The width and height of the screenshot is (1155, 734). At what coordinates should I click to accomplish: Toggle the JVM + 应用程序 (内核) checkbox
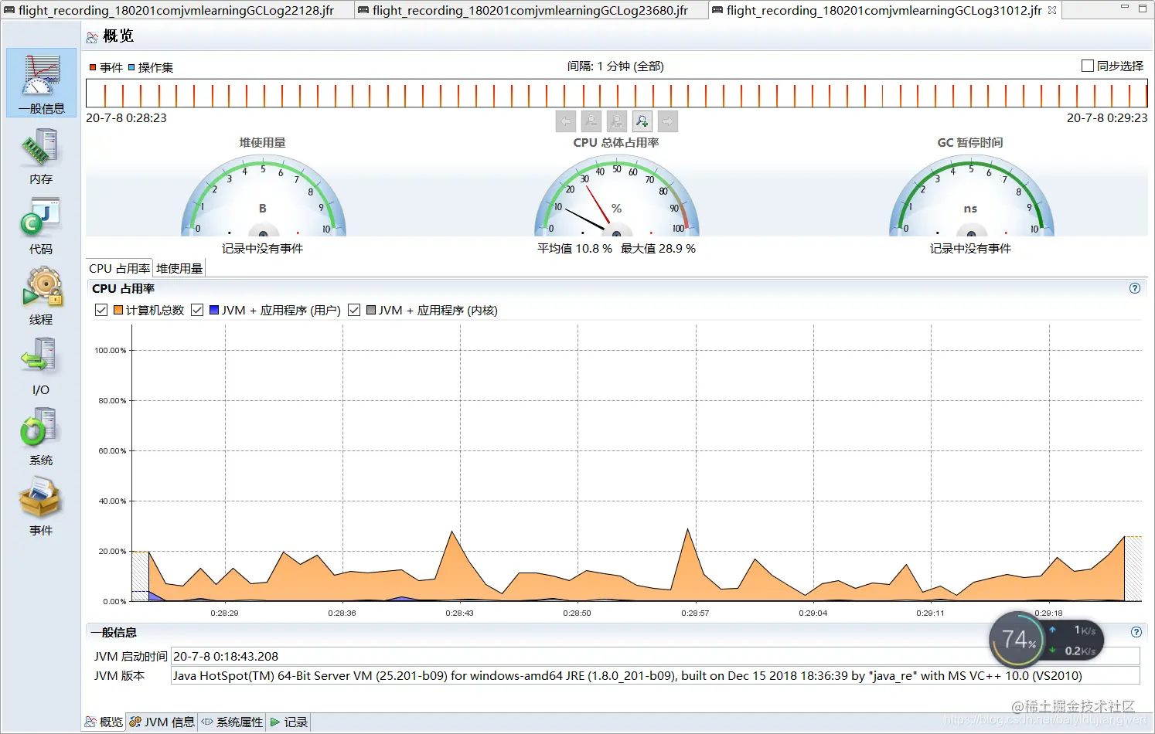(x=354, y=310)
